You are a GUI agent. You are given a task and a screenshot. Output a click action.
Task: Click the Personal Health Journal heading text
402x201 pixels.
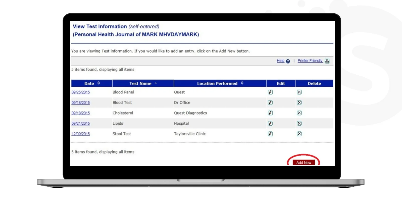[x=136, y=34]
